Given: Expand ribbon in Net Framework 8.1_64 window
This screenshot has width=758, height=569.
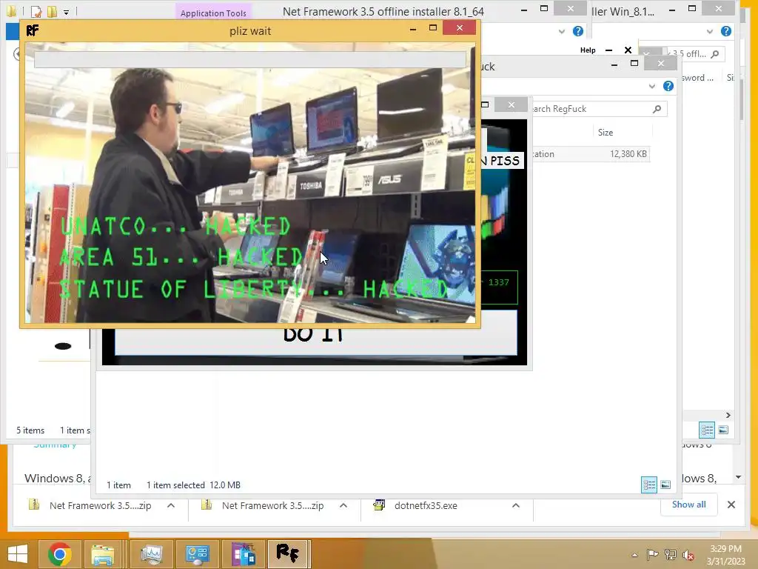Looking at the screenshot, I should (561, 31).
